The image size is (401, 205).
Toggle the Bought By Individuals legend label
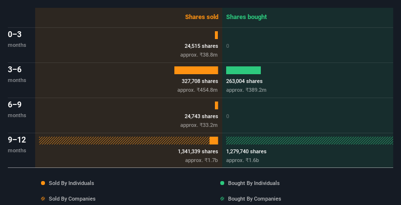253,183
